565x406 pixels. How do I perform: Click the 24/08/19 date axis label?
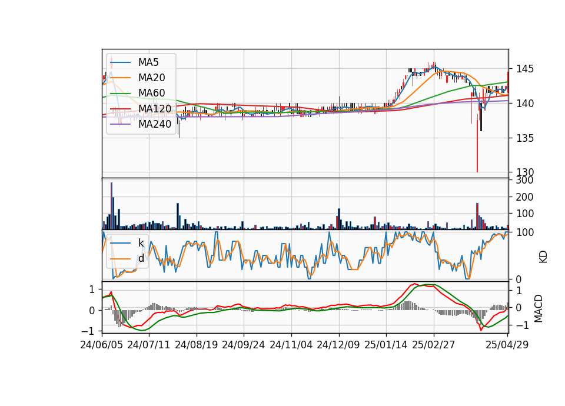coord(197,345)
